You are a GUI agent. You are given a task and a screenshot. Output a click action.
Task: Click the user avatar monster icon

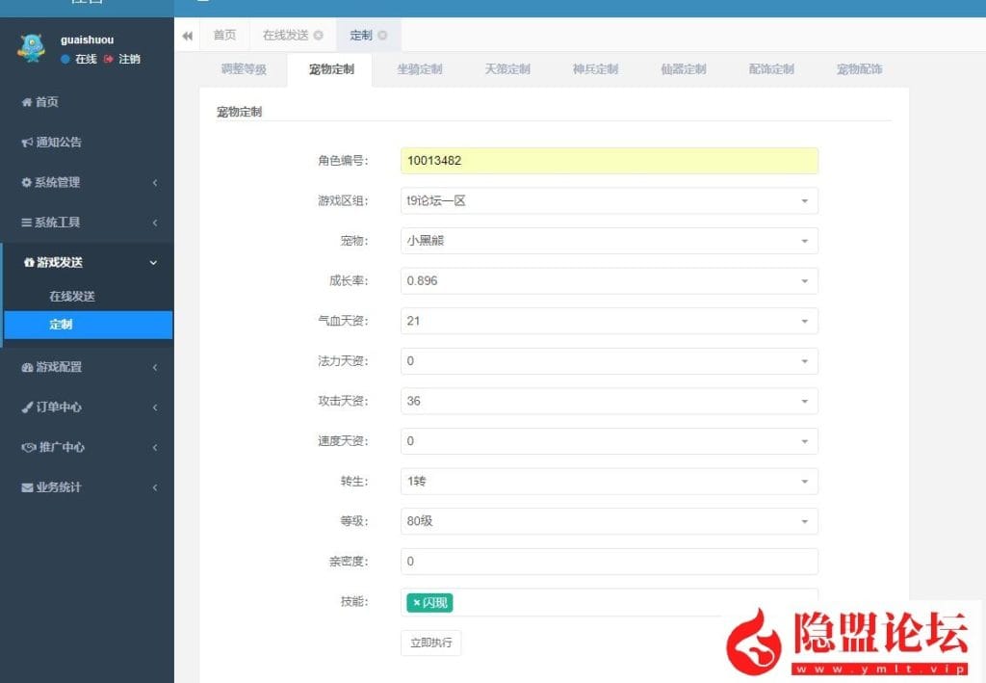31,48
